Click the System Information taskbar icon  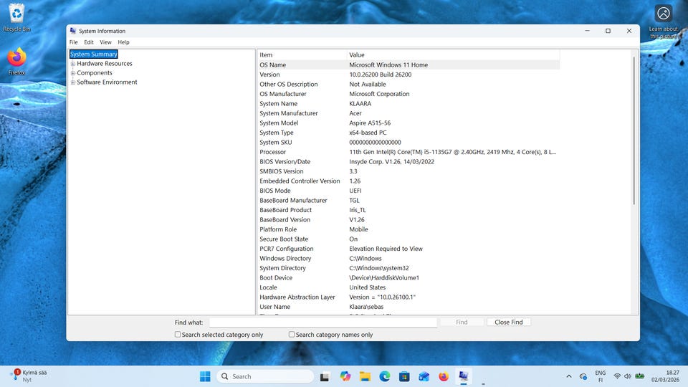tap(464, 376)
